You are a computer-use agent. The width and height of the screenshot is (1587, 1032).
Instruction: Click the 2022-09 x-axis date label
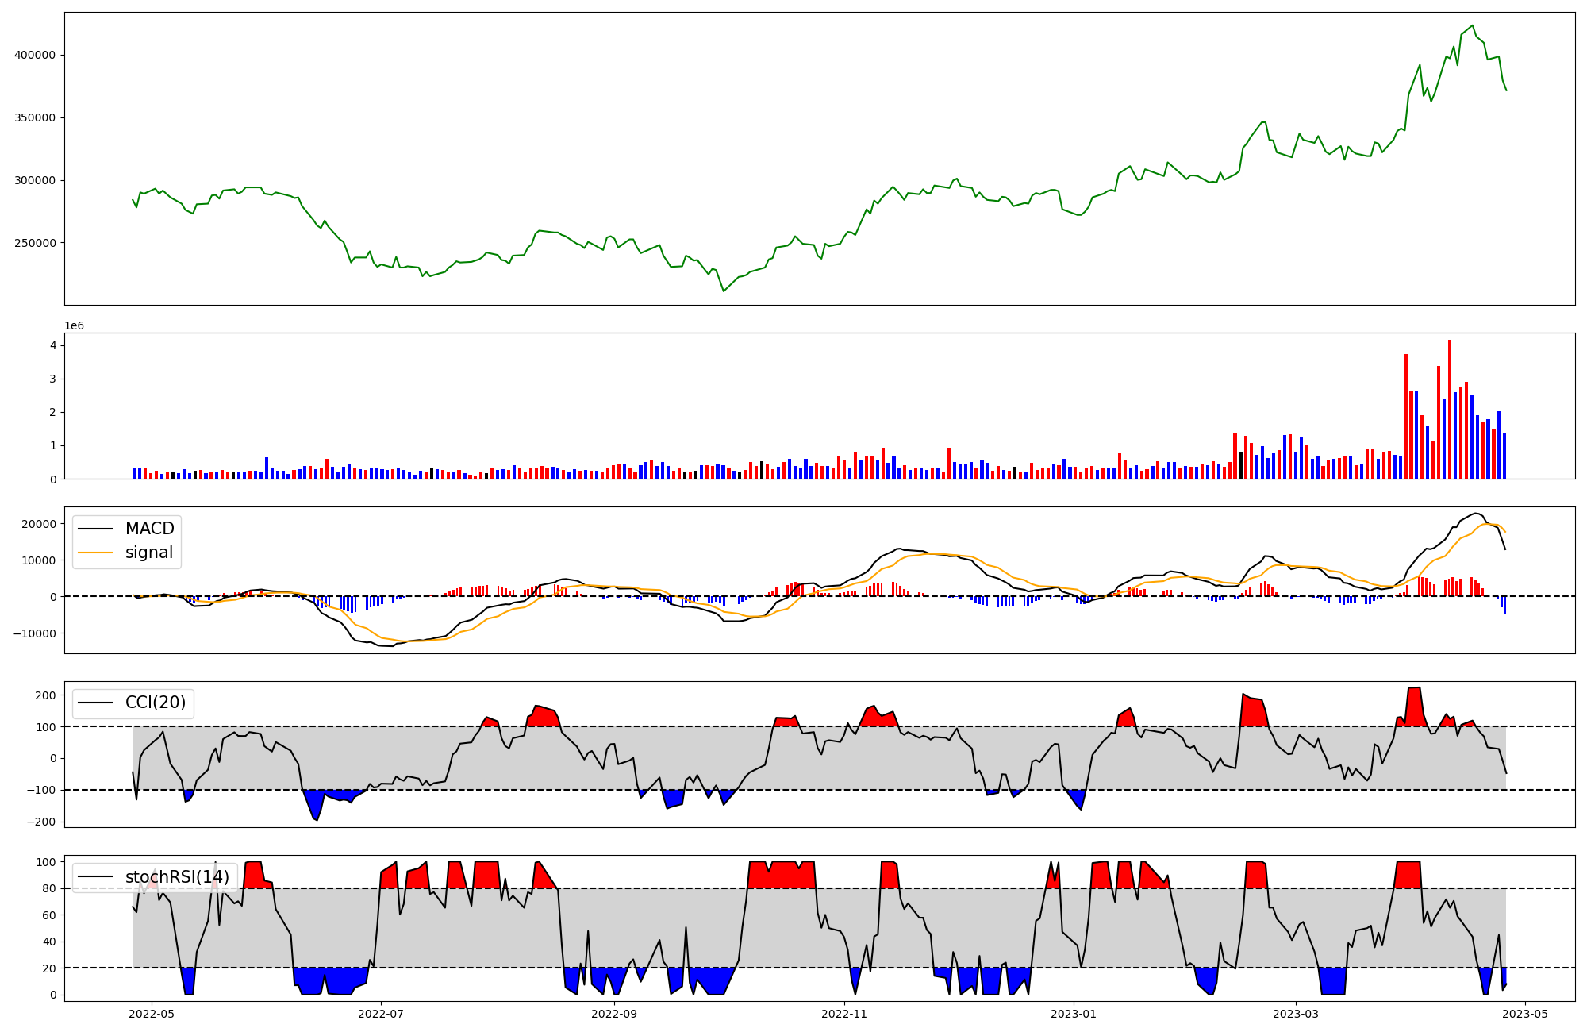[x=614, y=1014]
